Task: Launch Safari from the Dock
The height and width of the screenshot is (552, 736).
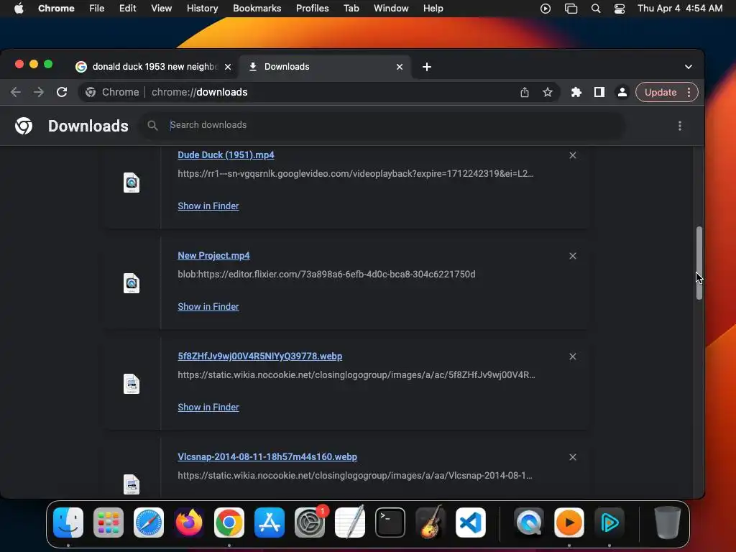Action: coord(149,523)
